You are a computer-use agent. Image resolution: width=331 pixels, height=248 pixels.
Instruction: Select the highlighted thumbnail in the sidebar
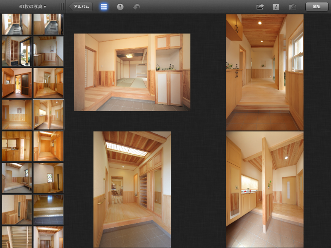[x=48, y=114]
